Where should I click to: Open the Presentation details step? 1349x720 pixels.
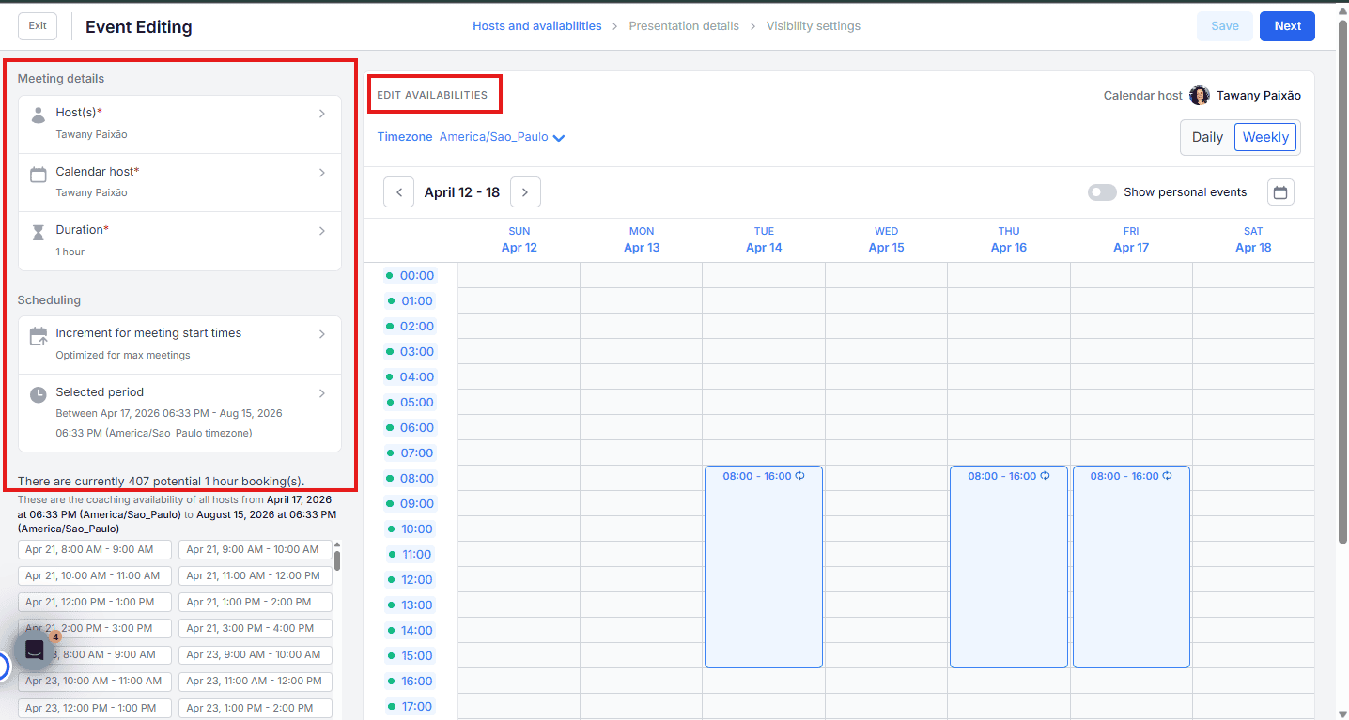point(683,26)
